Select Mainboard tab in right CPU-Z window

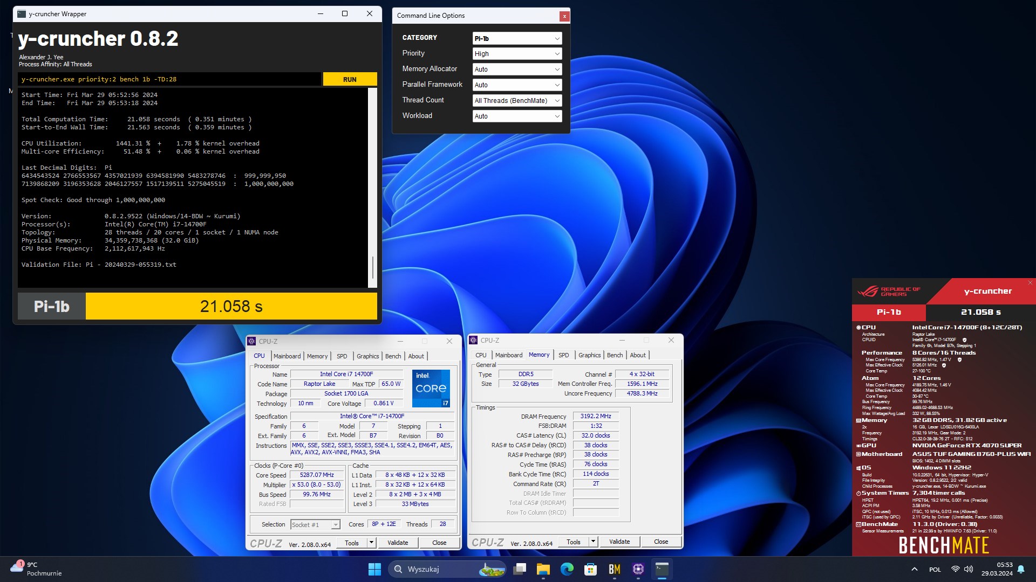pyautogui.click(x=509, y=355)
